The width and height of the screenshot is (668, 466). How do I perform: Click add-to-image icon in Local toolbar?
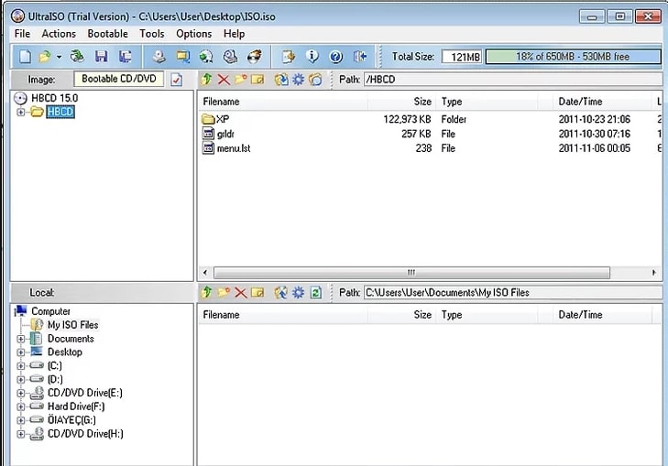[281, 293]
